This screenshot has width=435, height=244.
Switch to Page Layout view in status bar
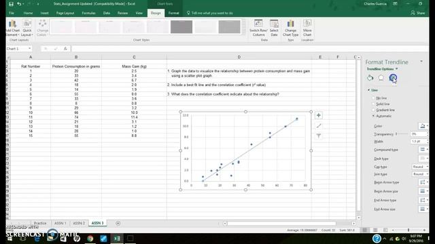point(375,230)
